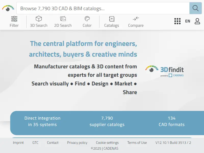Open the user account menu

197,21
